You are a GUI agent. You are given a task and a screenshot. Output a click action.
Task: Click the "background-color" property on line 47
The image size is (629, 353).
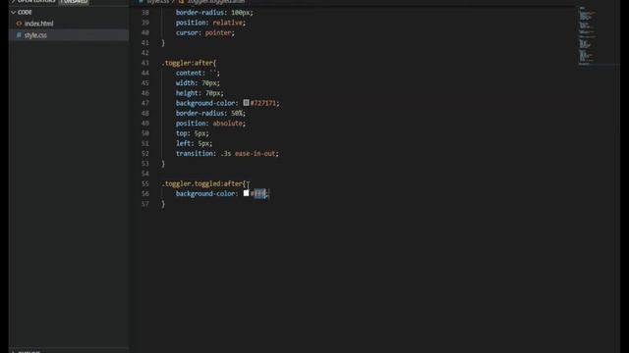pyautogui.click(x=205, y=103)
